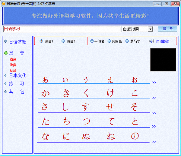The width and height of the screenshot is (181, 156).
Task: Click the >> arrows after the な row
Action: pos(154,142)
